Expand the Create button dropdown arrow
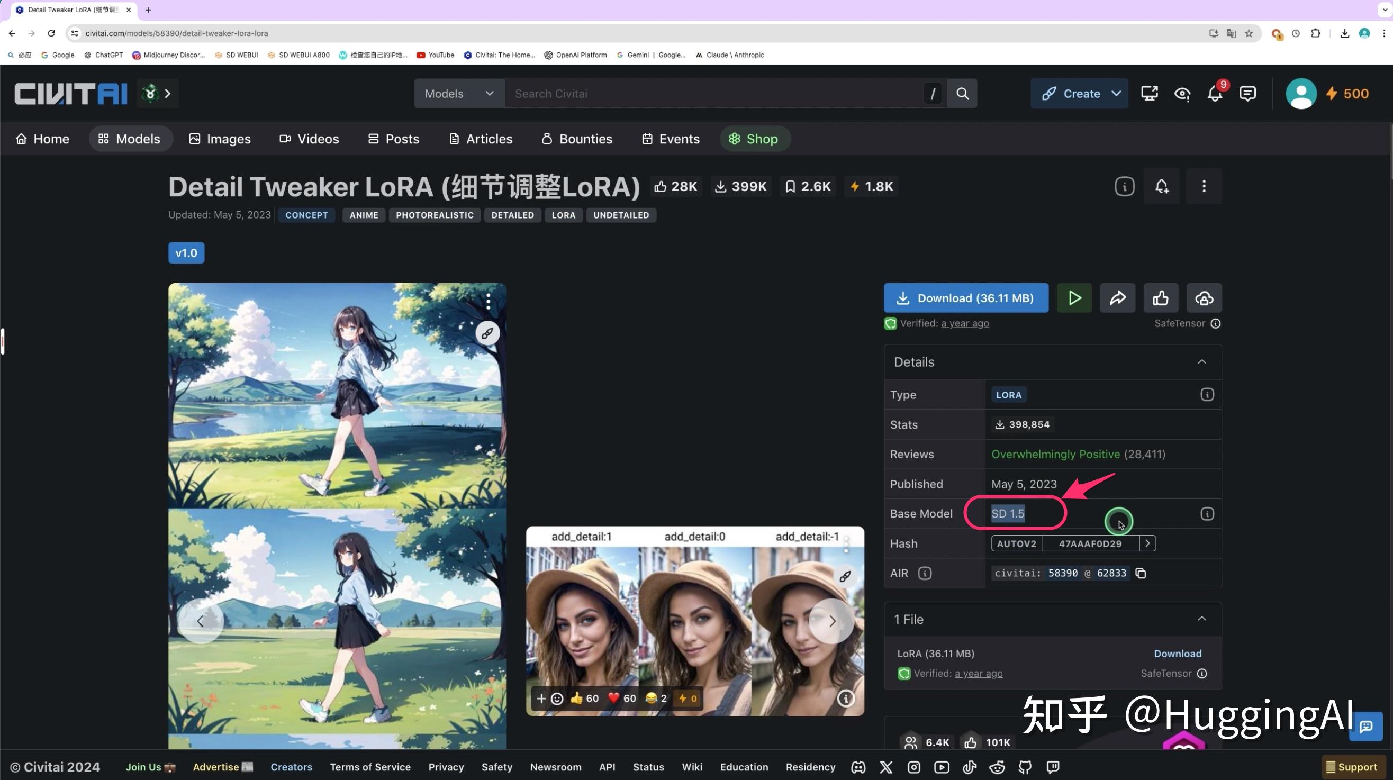Screen dimensions: 1393x780 point(1116,94)
